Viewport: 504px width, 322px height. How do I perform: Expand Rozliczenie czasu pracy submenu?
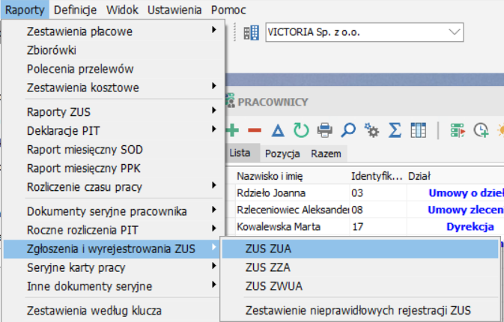(x=113, y=186)
